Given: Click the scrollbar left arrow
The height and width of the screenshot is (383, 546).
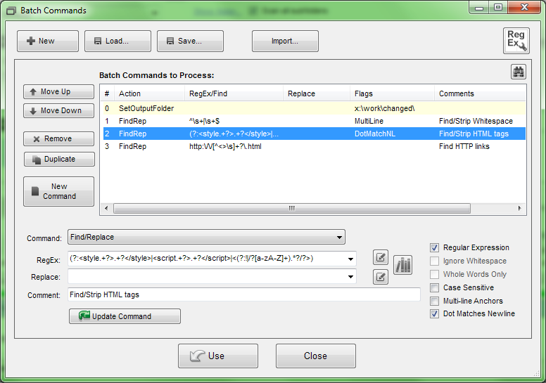Looking at the screenshot, I should point(106,209).
